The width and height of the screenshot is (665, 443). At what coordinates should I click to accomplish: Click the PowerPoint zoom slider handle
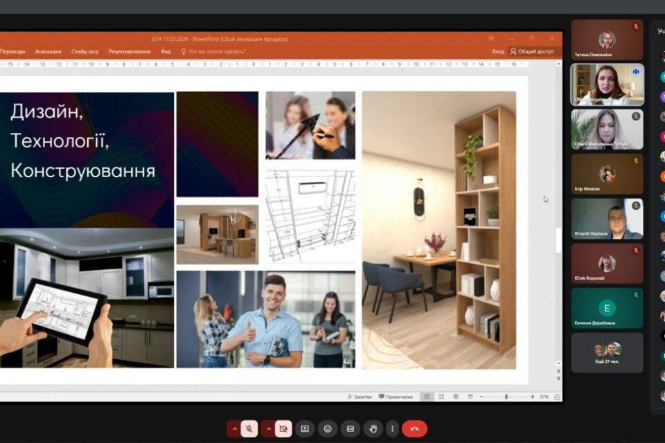(x=506, y=397)
